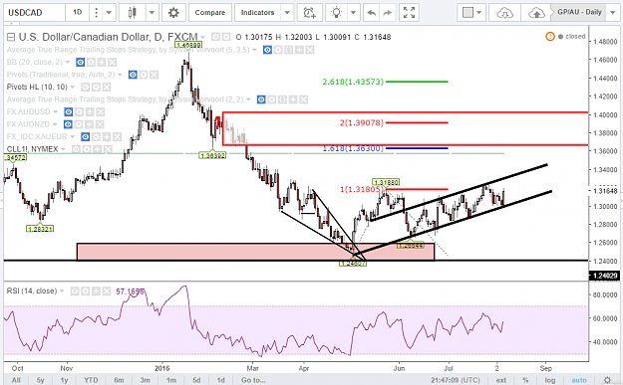Click the Go to... button

coord(253,380)
